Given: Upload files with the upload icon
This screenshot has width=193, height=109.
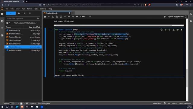Looking at the screenshot, I should (24, 13).
